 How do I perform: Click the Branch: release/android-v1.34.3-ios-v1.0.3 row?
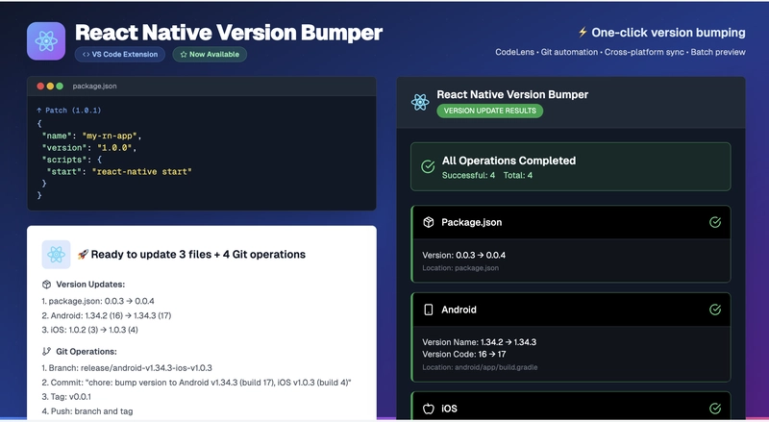(x=127, y=368)
